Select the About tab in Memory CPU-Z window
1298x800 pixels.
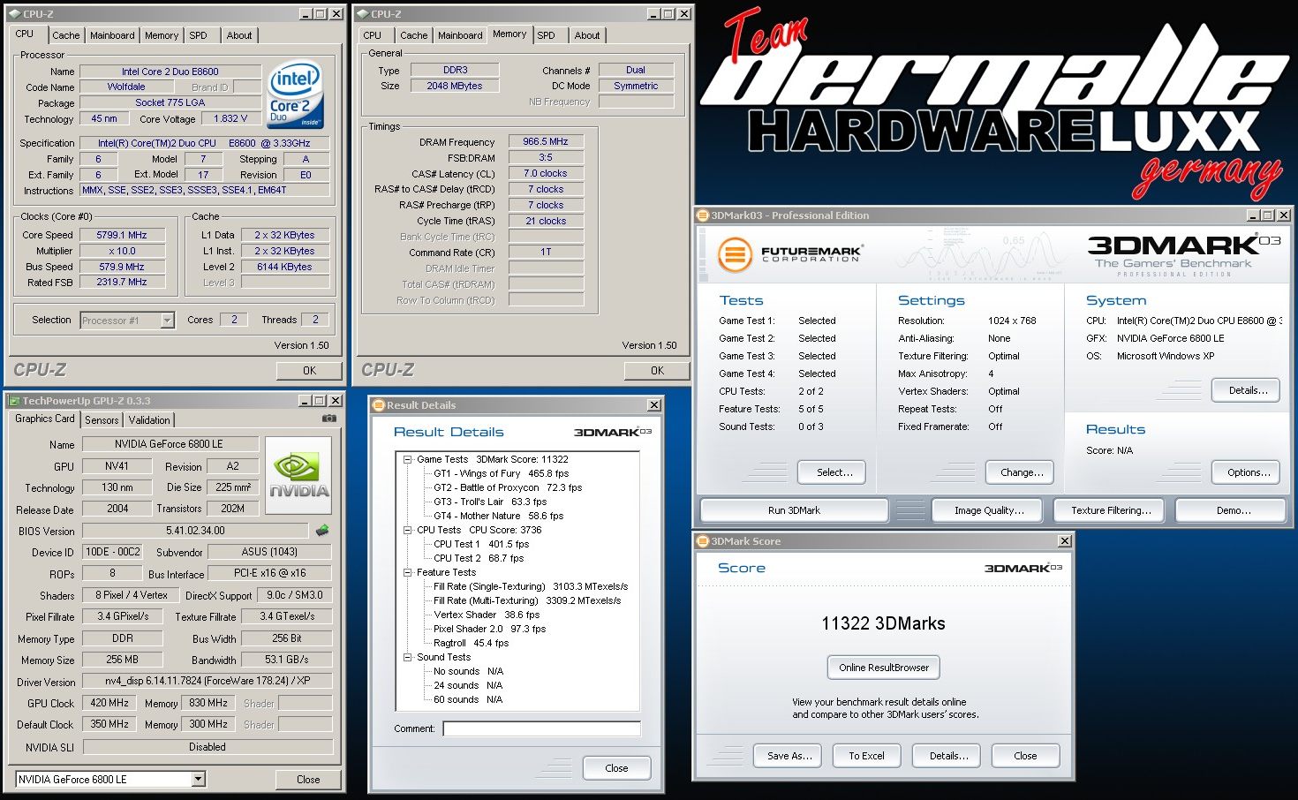[x=587, y=35]
